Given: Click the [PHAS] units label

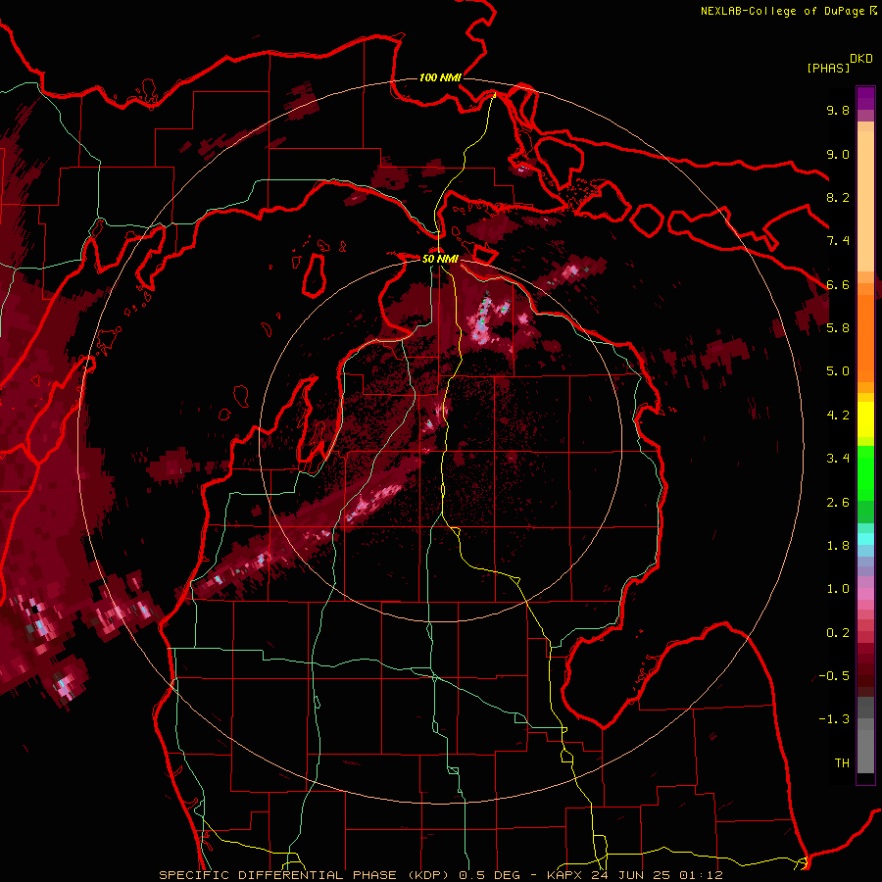Looking at the screenshot, I should pos(828,68).
